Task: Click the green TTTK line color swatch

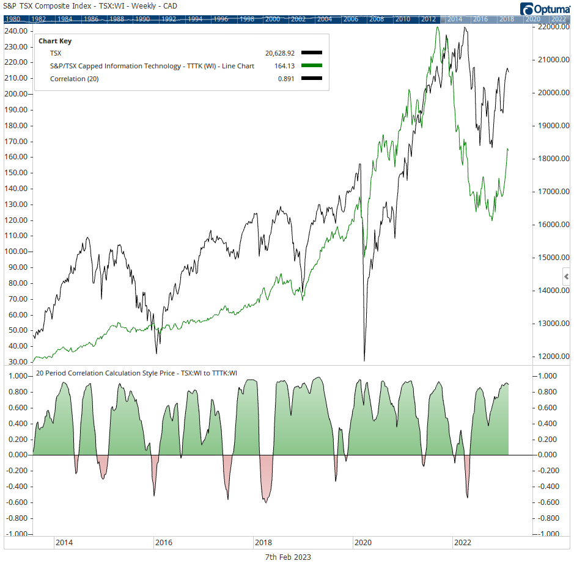Action: (311, 66)
